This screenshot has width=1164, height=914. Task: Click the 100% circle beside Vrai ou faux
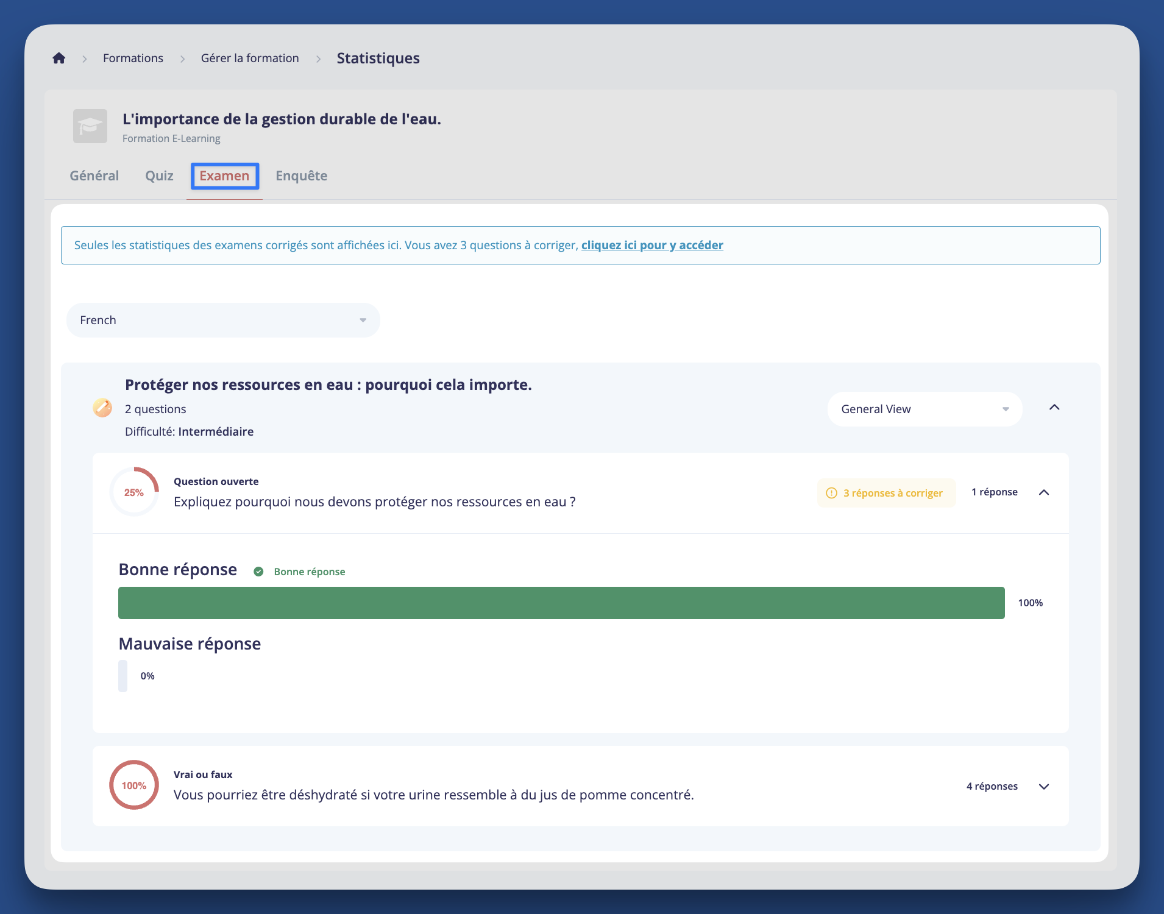coord(134,785)
